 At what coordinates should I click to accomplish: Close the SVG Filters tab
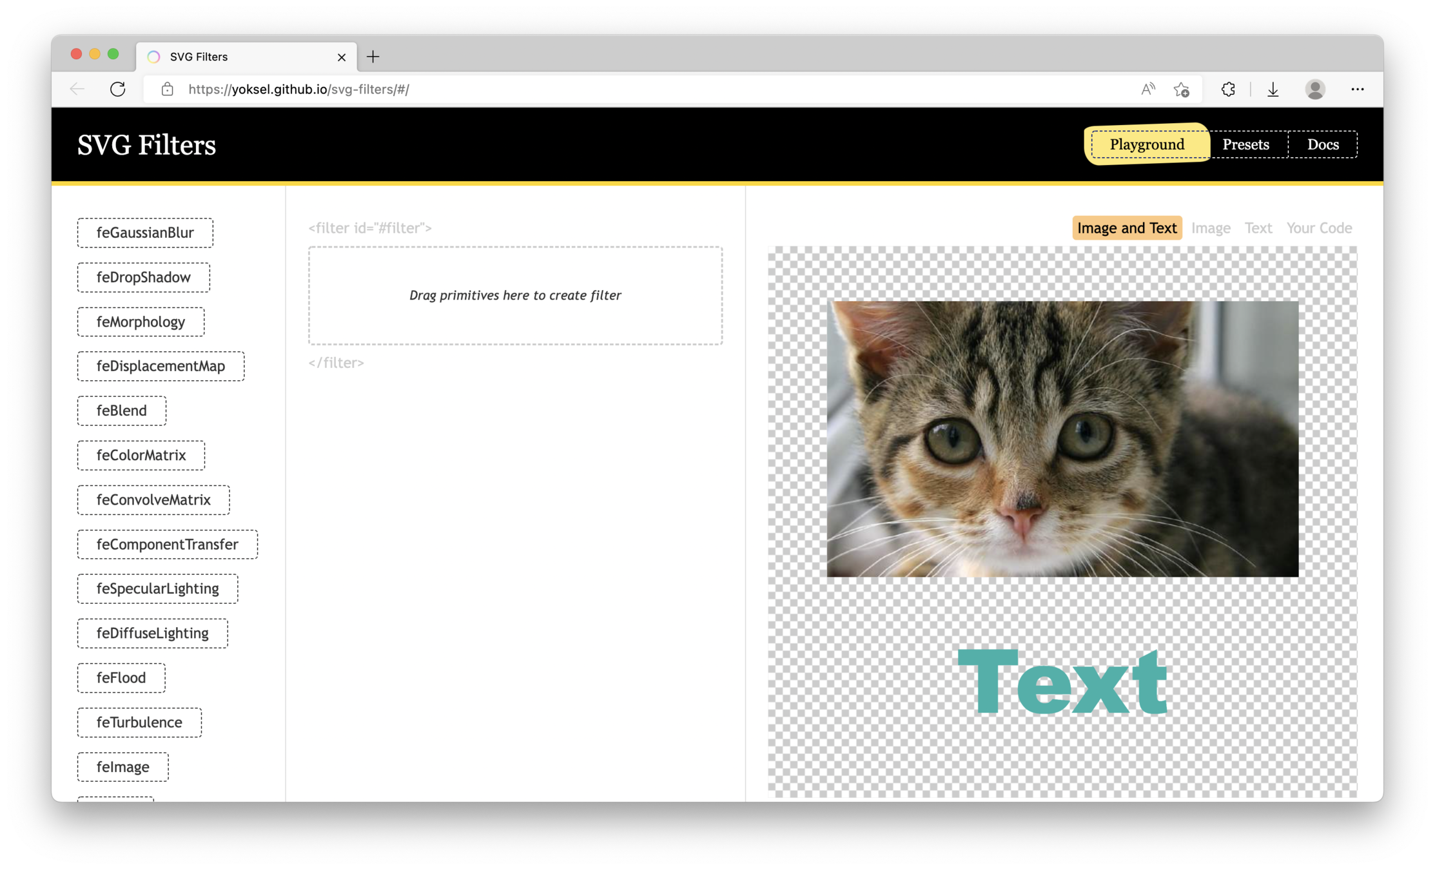tap(342, 57)
